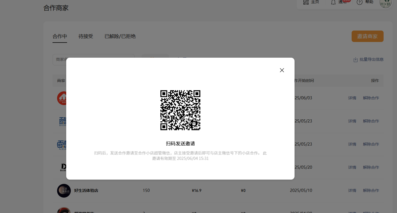Open 详情 for the 2025/05/20 merchant

352,167
